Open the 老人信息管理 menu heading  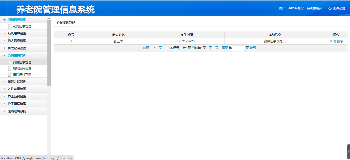(x=17, y=41)
